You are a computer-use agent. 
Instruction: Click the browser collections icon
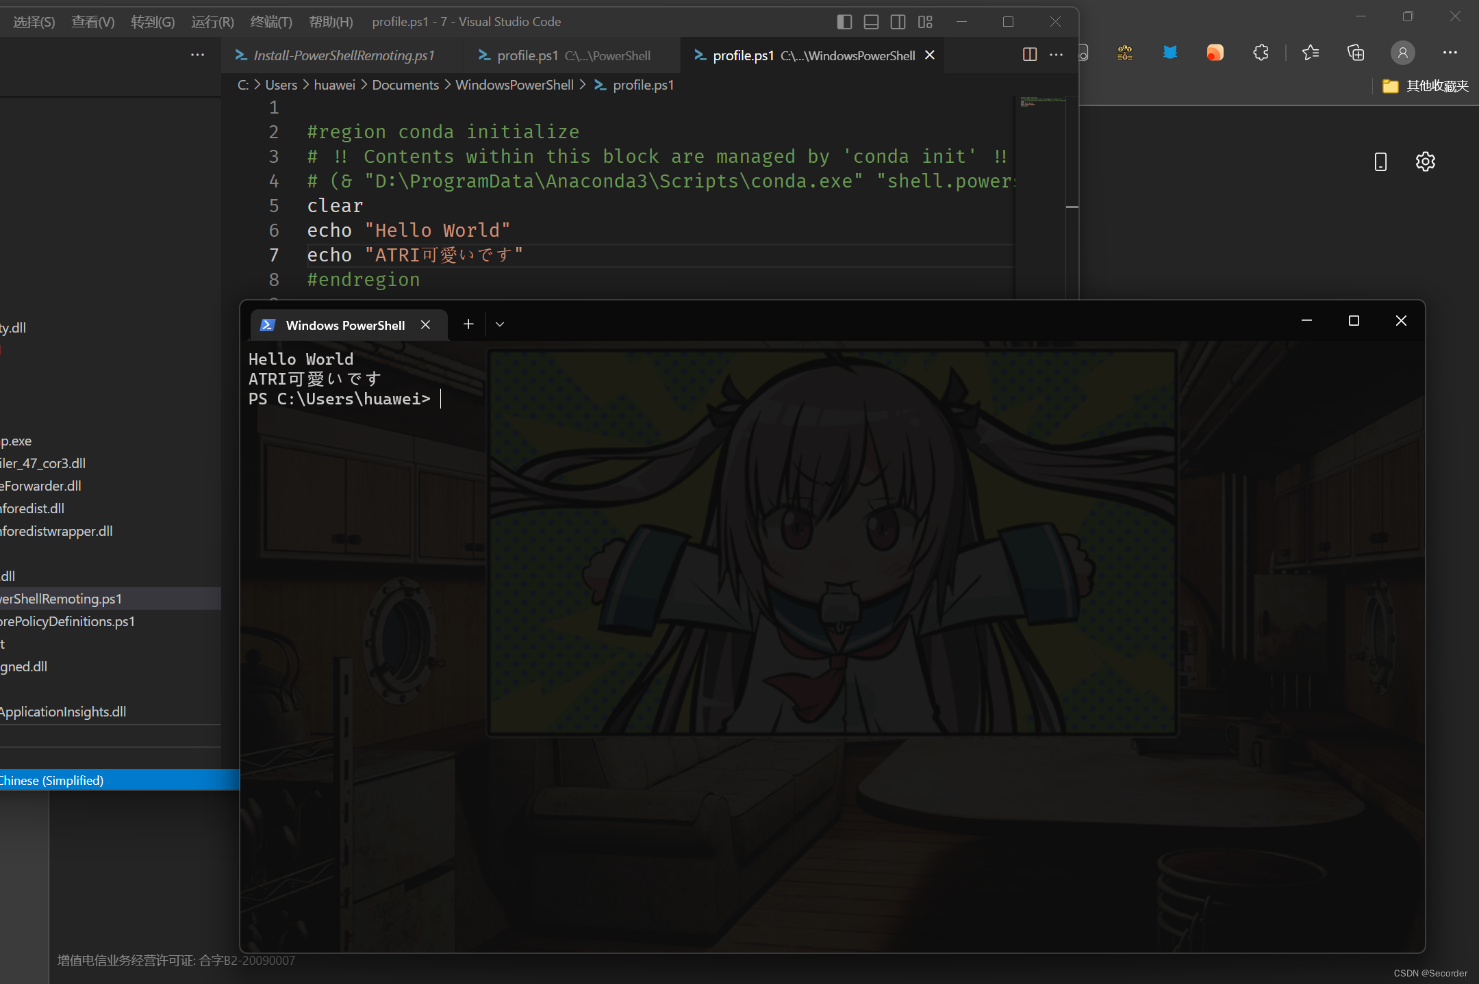point(1355,53)
